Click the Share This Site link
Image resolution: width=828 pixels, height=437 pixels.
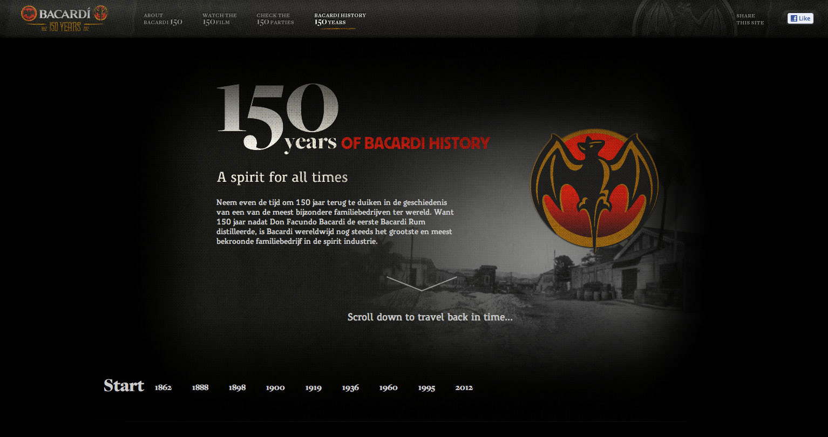click(750, 19)
